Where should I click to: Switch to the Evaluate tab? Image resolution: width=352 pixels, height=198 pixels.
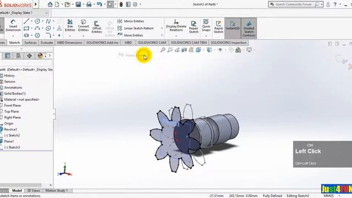pos(47,43)
